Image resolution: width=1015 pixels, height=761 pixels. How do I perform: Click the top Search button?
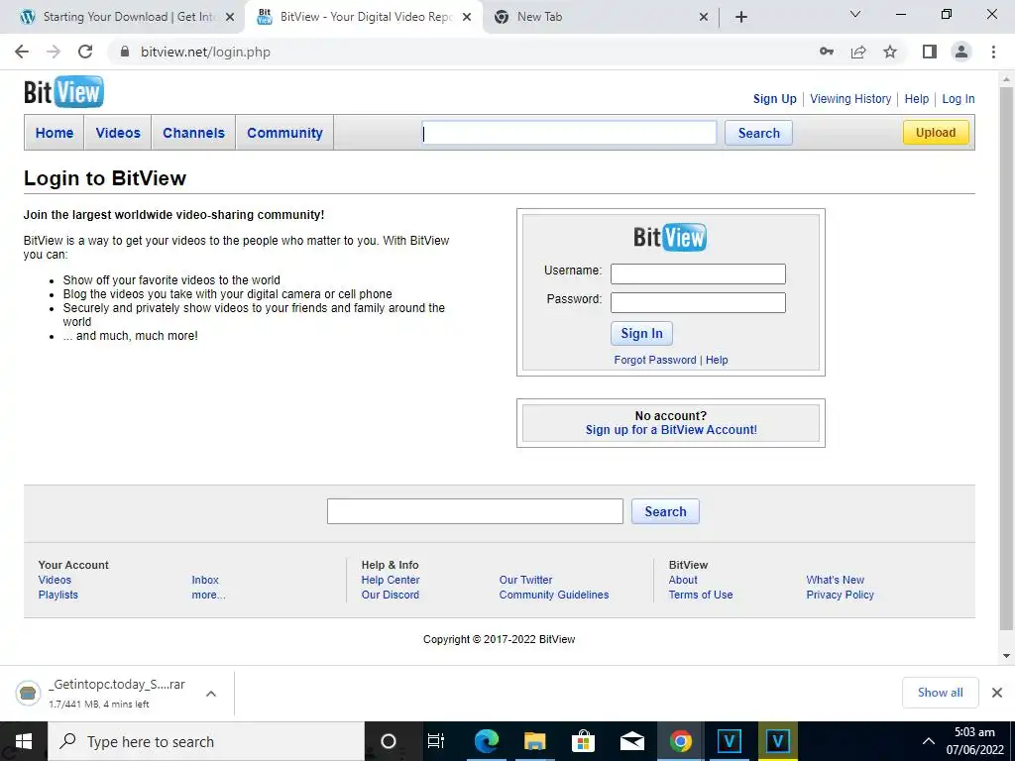click(758, 133)
